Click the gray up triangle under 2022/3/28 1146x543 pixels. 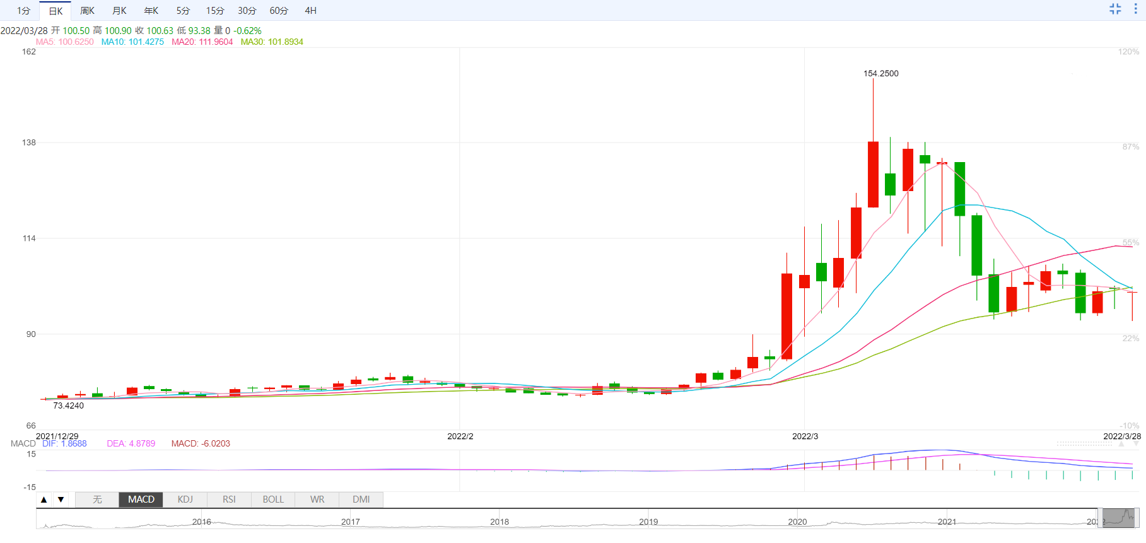[1121, 444]
